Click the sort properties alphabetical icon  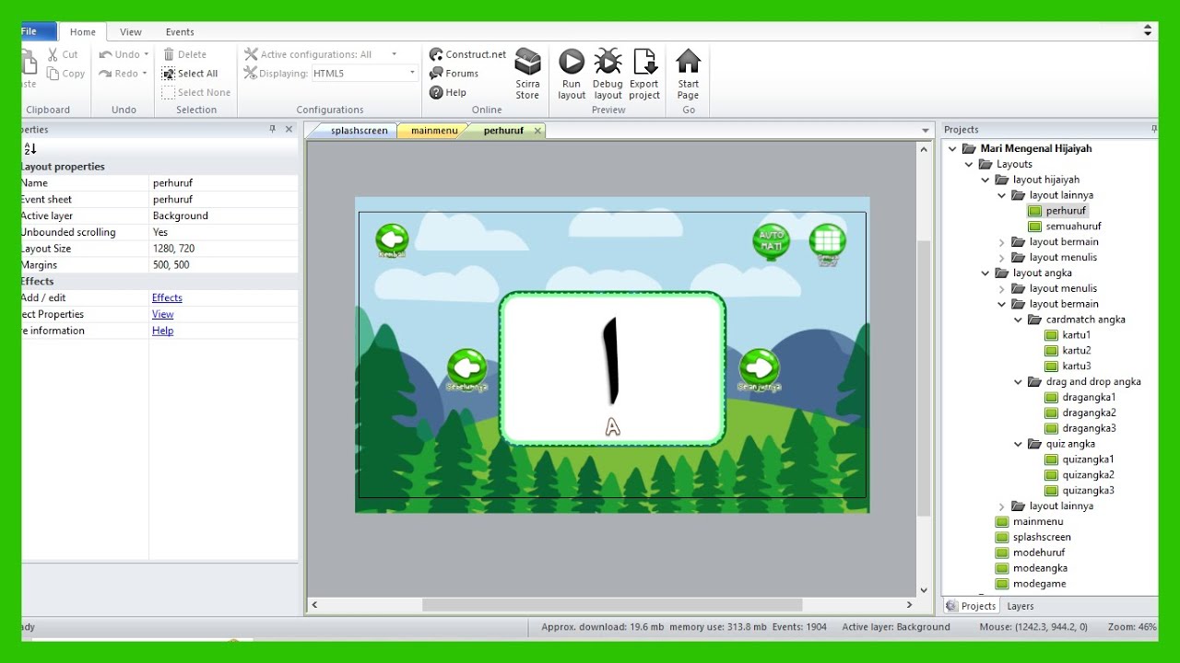pos(29,148)
